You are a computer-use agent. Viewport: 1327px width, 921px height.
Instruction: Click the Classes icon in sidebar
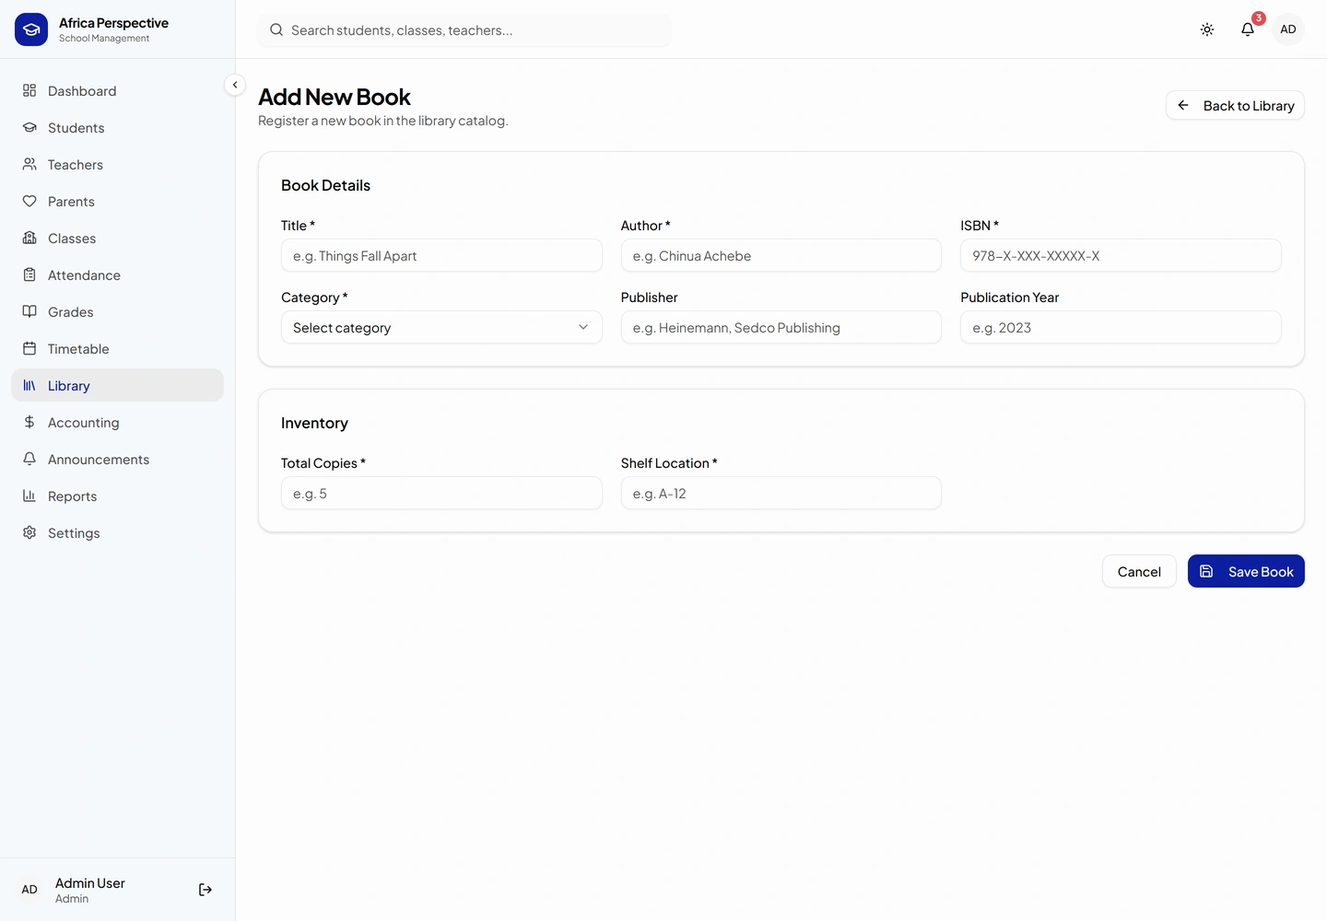pyautogui.click(x=29, y=238)
